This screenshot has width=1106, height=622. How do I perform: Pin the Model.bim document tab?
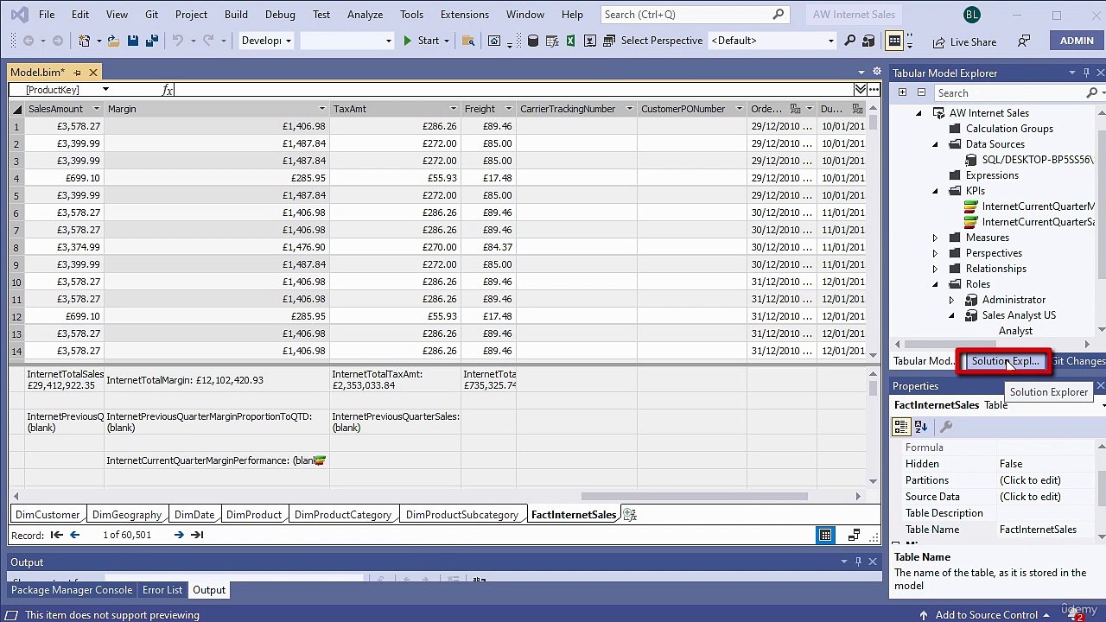click(77, 73)
